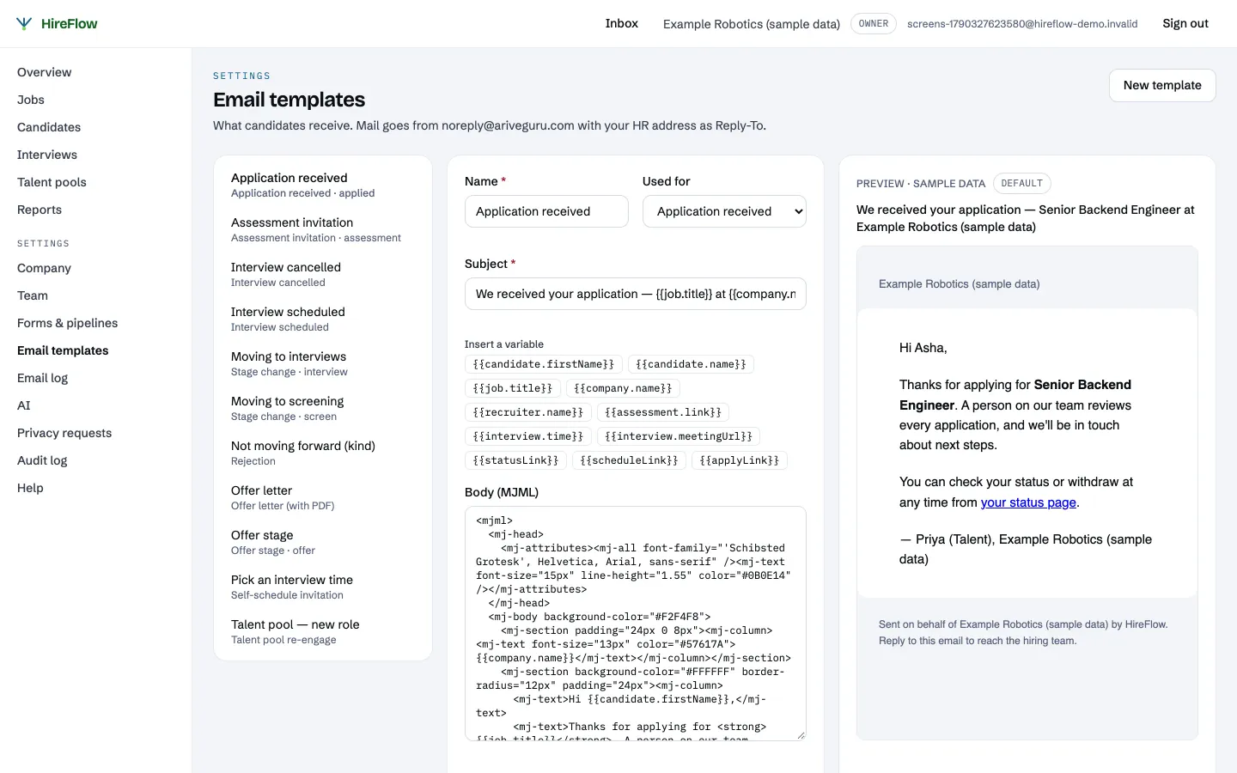Select Talent pool — new role template
The height and width of the screenshot is (773, 1237).
coord(323,631)
